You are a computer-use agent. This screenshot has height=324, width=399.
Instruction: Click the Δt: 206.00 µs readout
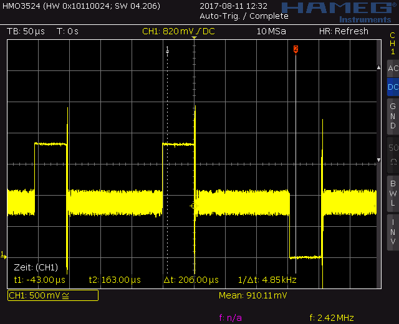(x=191, y=280)
